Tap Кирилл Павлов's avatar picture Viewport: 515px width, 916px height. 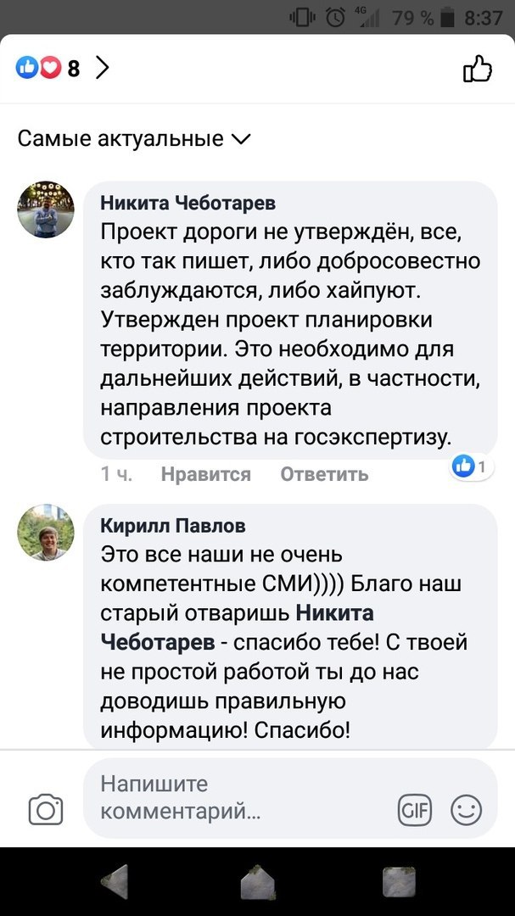click(x=46, y=533)
